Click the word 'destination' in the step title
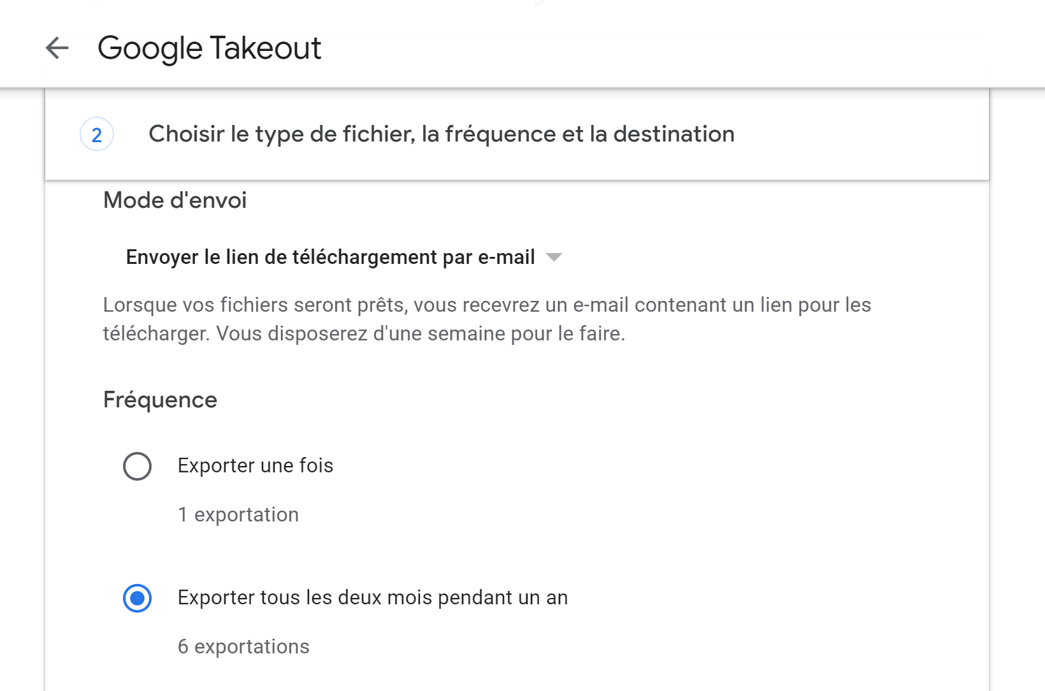1045x691 pixels. click(x=674, y=135)
